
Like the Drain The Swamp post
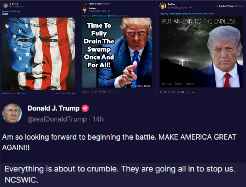100,91
